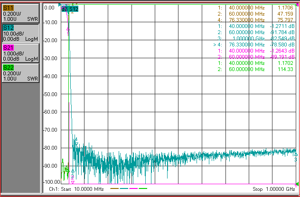Click the Ch1 Start 10.0000 MHz label
300x197 pixels.
pos(76,189)
